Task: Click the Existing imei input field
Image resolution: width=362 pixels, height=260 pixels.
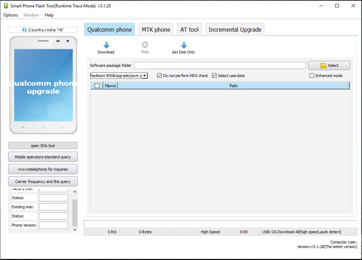Action: click(x=54, y=207)
